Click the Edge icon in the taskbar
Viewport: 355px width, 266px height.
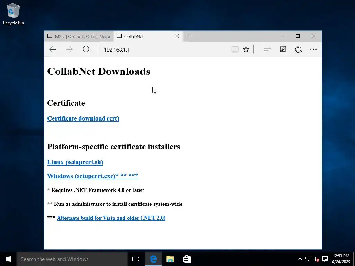point(153,259)
